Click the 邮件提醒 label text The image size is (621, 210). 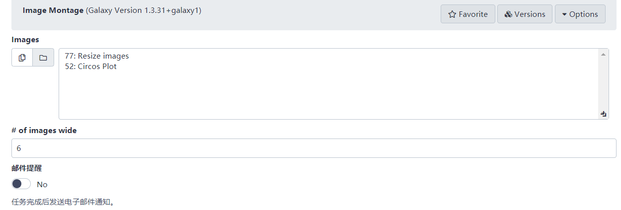click(27, 168)
